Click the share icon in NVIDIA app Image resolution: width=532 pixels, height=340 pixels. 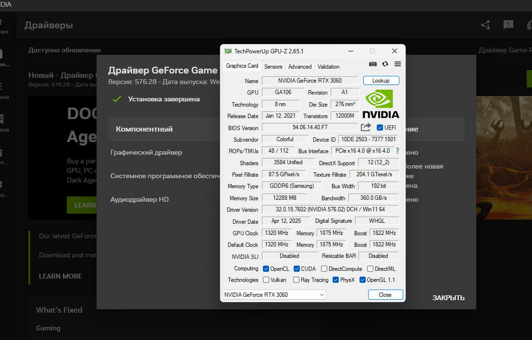point(485,25)
